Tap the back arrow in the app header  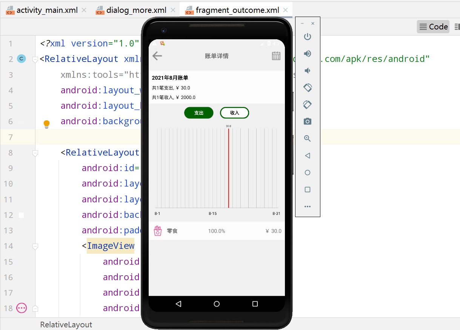click(x=157, y=56)
